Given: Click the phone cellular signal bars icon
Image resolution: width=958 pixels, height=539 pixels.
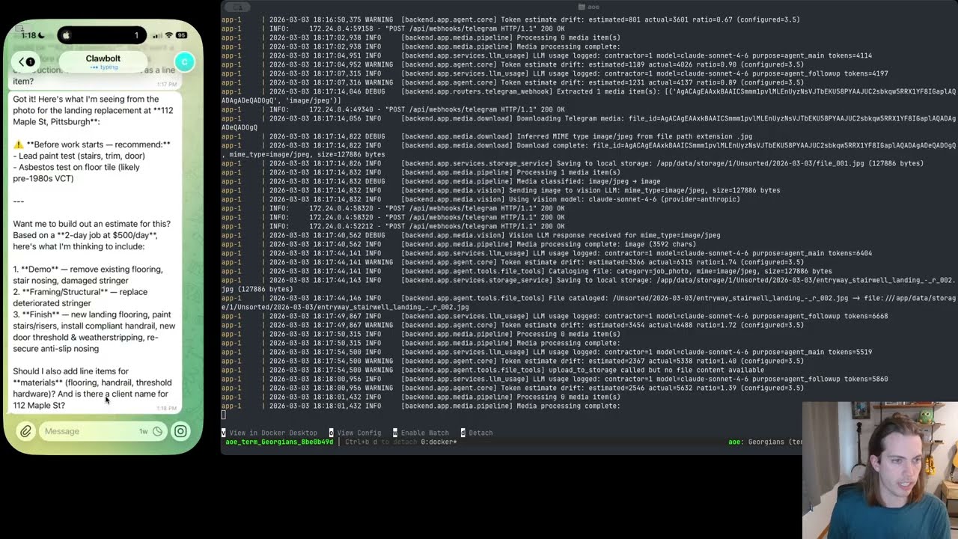Looking at the screenshot, I should (x=156, y=35).
